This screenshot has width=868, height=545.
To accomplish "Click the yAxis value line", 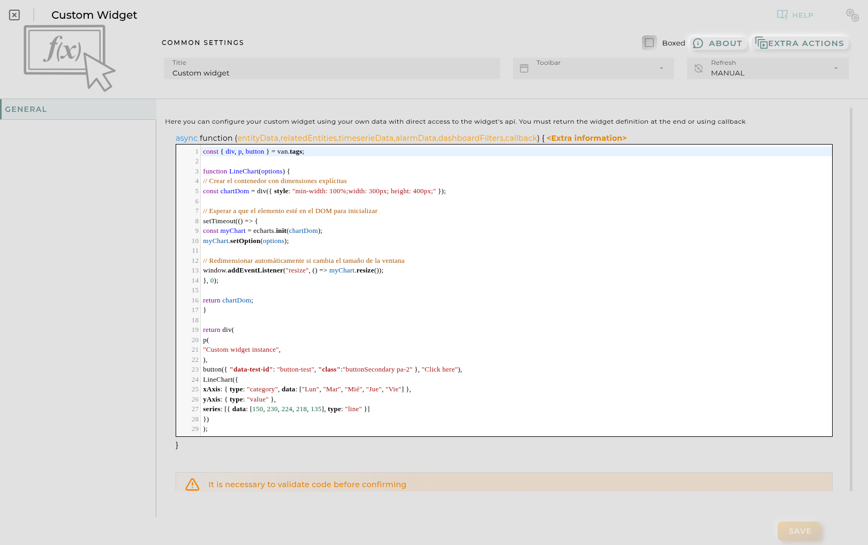I will click(x=239, y=399).
